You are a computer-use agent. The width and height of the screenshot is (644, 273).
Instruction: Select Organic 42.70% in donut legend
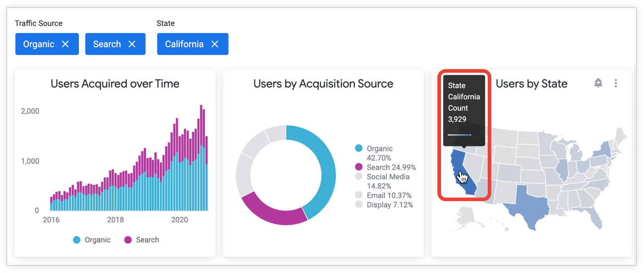point(374,153)
